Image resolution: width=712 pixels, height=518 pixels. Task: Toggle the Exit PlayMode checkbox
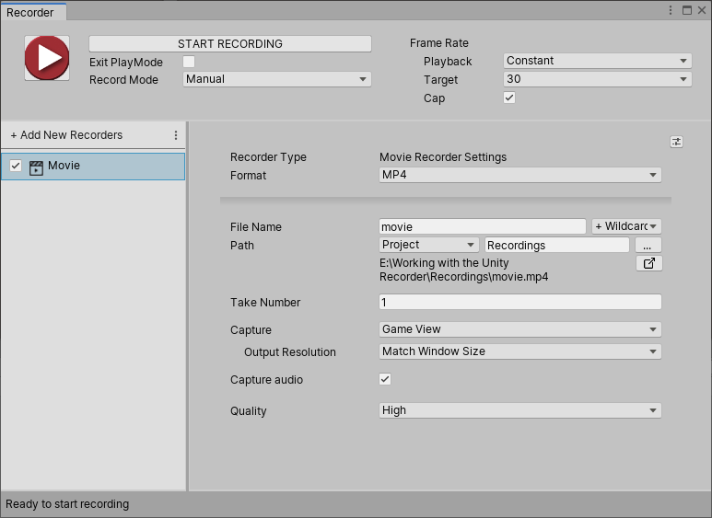(x=189, y=62)
